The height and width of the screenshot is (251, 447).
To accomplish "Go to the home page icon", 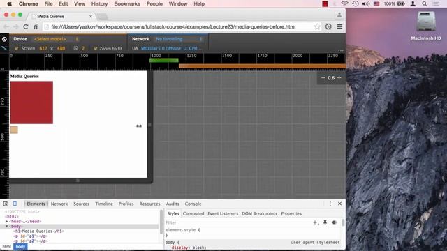I will coord(36,26).
